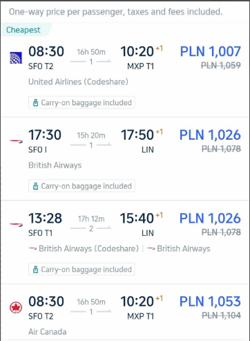
Task: Click the small logo beside British Airways (Codeshare)
Action: tap(32, 248)
